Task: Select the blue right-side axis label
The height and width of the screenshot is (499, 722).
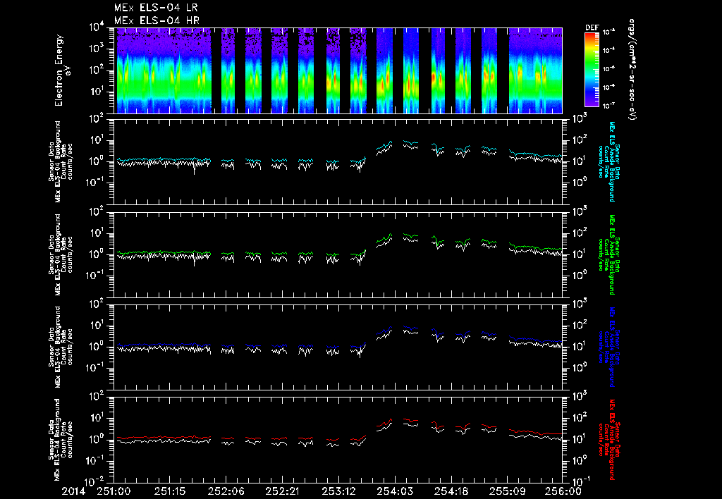Action: [608, 347]
